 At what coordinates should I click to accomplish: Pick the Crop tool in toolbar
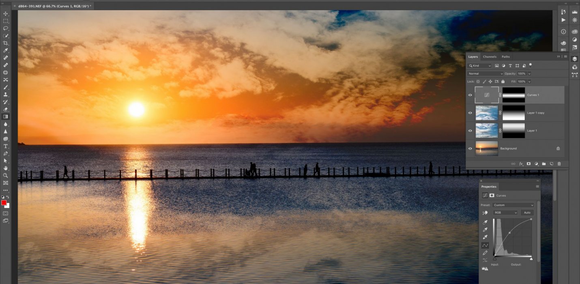pyautogui.click(x=6, y=43)
